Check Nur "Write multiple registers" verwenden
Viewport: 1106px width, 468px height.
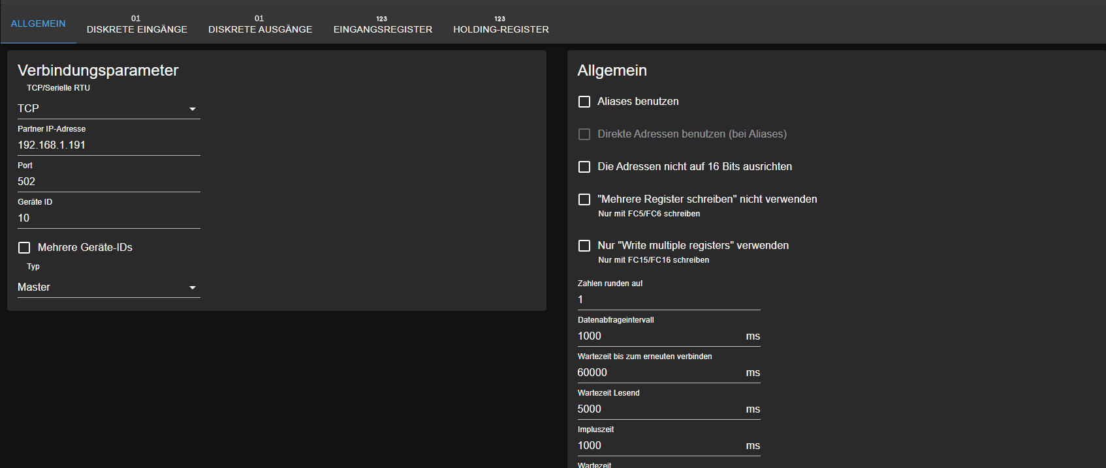pos(584,246)
